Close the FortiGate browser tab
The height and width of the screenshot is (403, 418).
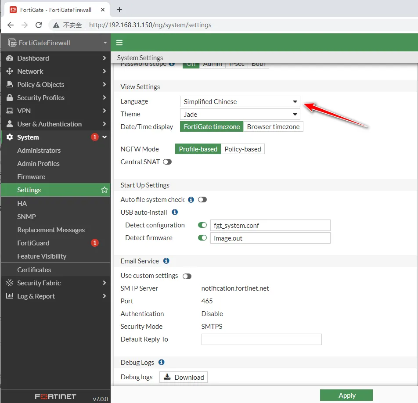pyautogui.click(x=103, y=10)
